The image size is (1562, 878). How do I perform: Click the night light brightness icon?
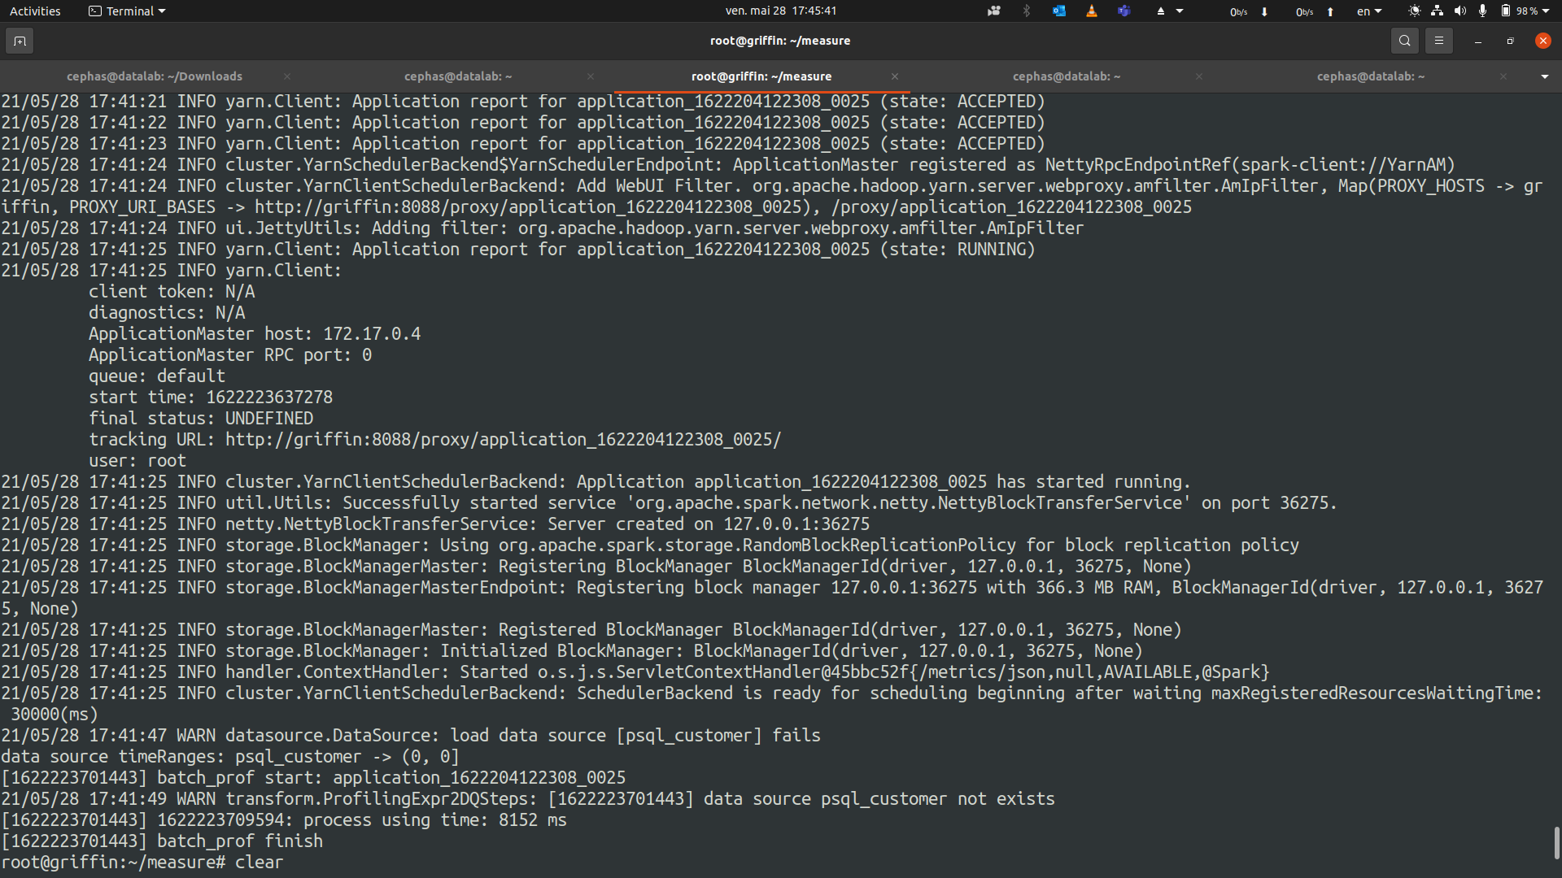pyautogui.click(x=1415, y=11)
